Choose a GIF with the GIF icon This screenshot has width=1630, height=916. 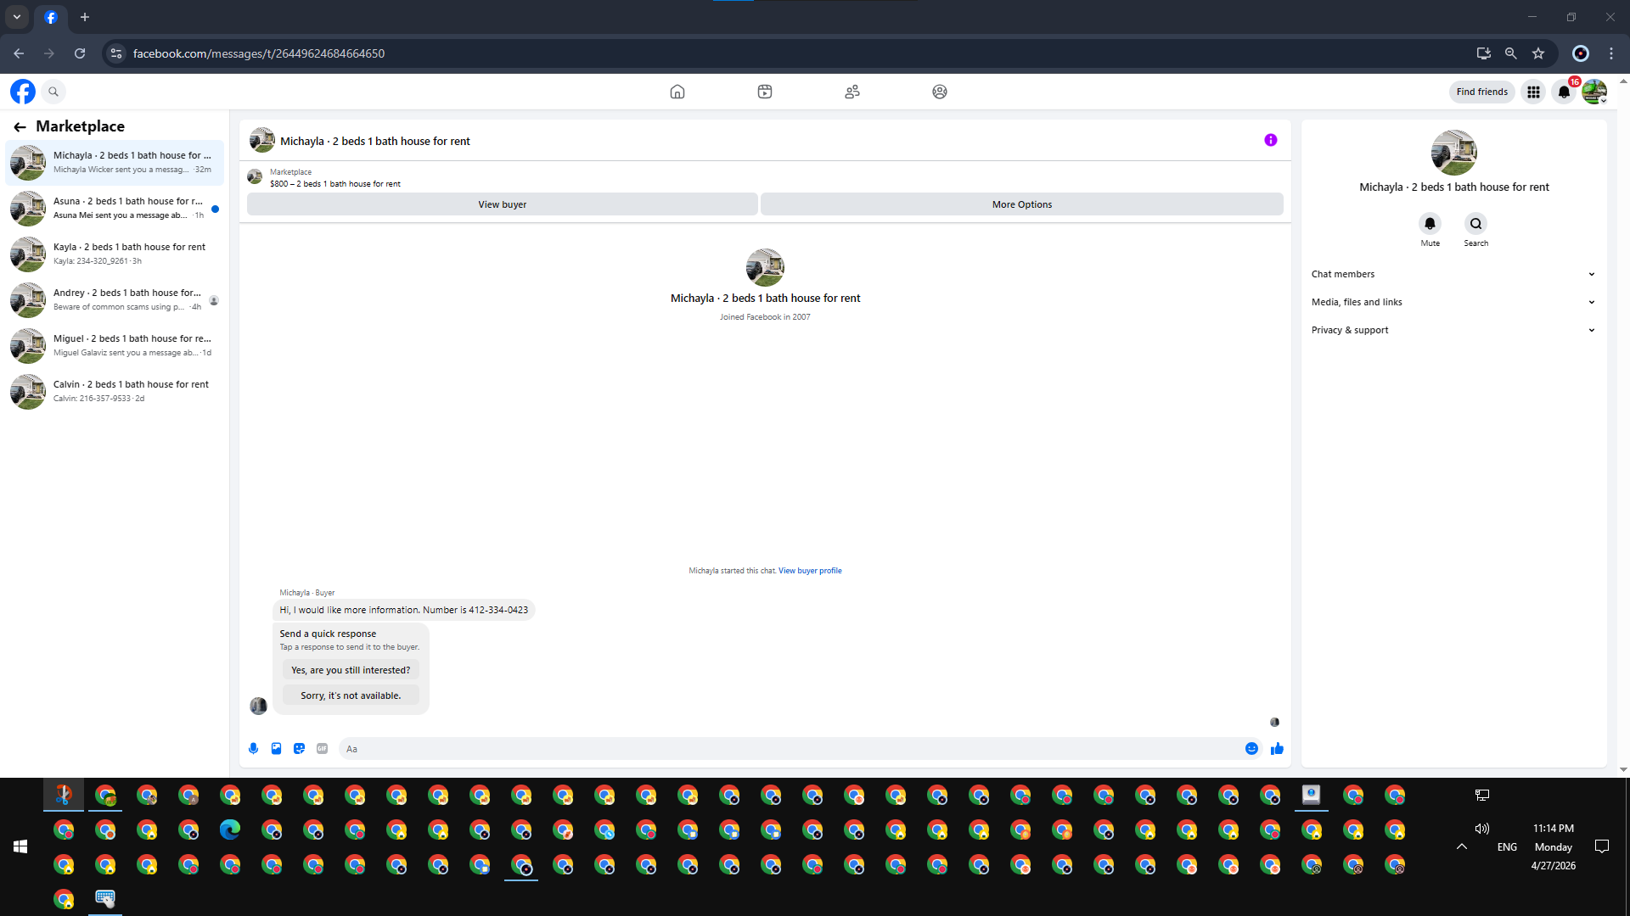[322, 749]
